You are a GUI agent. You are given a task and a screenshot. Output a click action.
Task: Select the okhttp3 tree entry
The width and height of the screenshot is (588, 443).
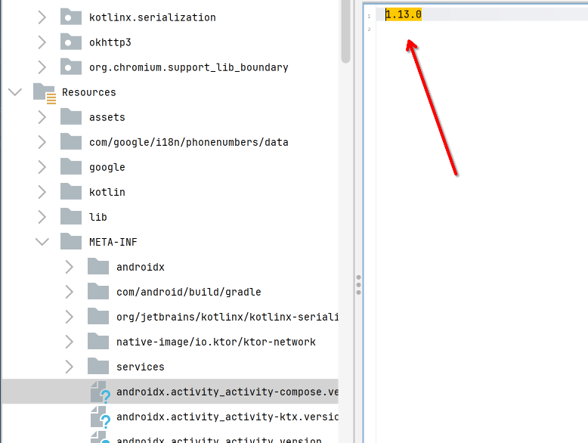pos(110,42)
